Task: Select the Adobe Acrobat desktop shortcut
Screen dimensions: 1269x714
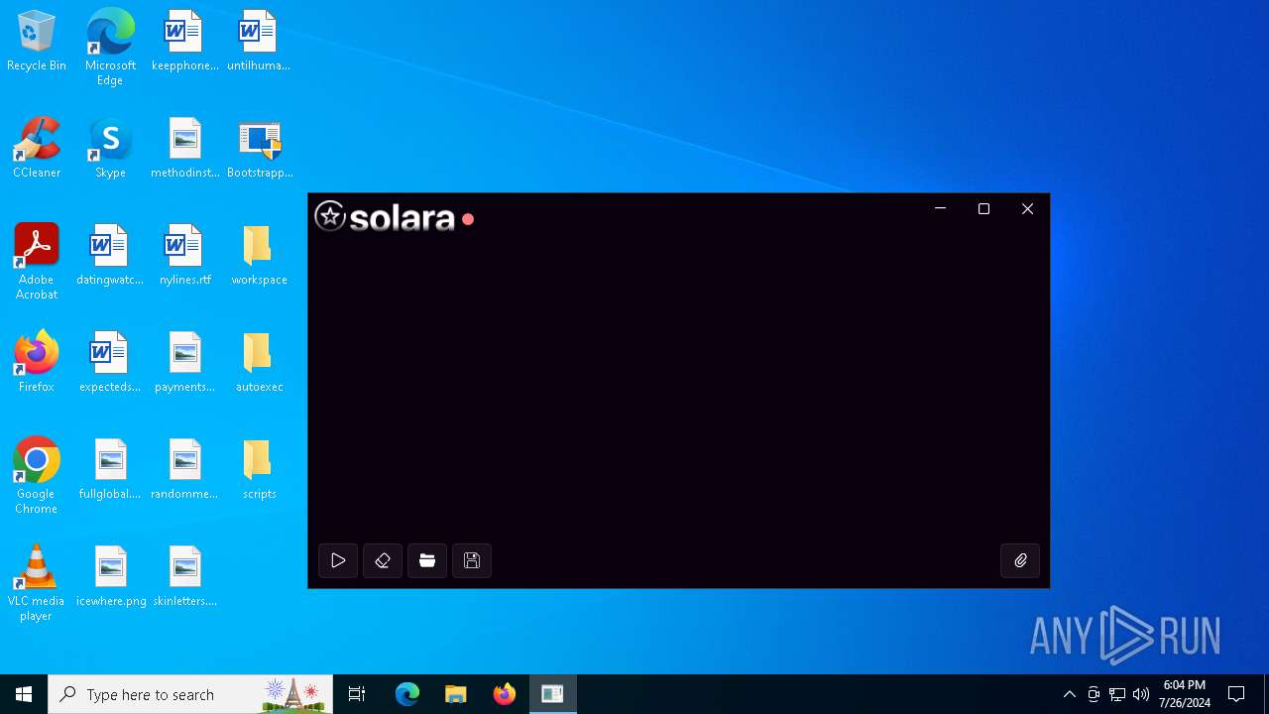Action: (x=37, y=262)
